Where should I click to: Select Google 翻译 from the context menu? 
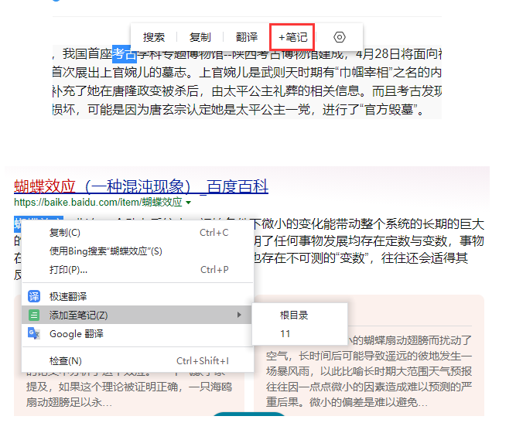pos(138,334)
